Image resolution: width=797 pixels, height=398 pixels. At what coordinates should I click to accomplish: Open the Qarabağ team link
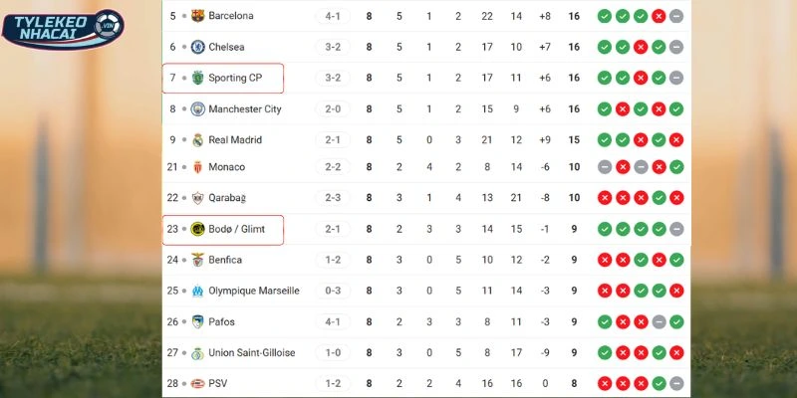(x=227, y=198)
